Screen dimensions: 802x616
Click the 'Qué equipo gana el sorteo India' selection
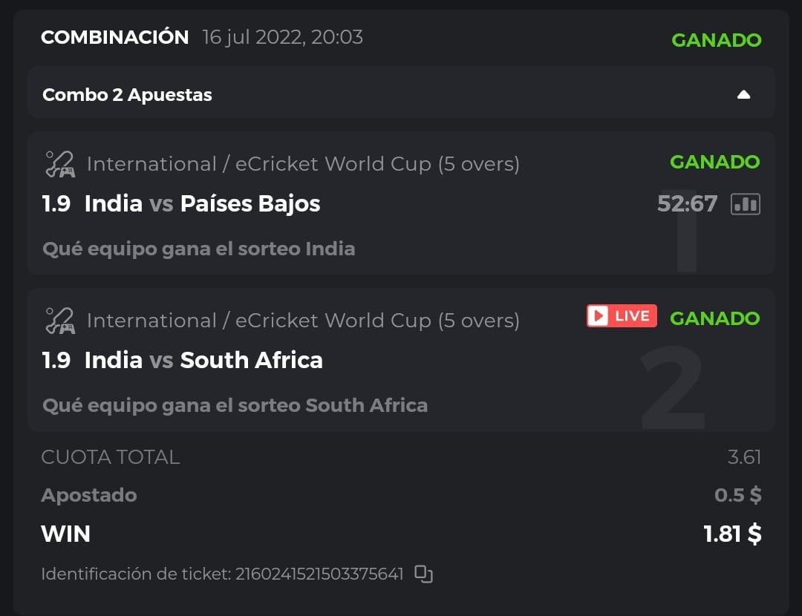tap(198, 249)
